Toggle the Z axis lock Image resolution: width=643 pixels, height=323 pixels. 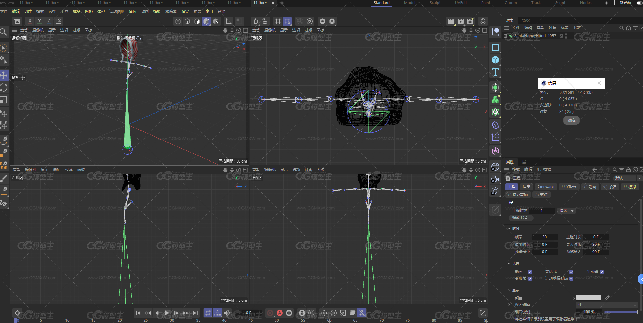pos(49,21)
